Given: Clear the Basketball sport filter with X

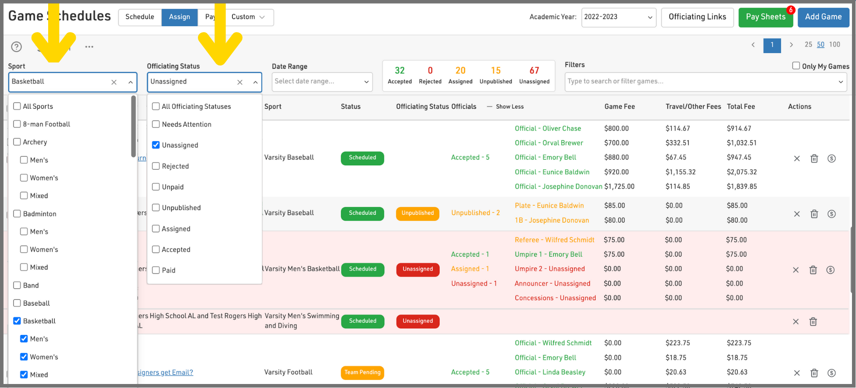Looking at the screenshot, I should (x=114, y=82).
